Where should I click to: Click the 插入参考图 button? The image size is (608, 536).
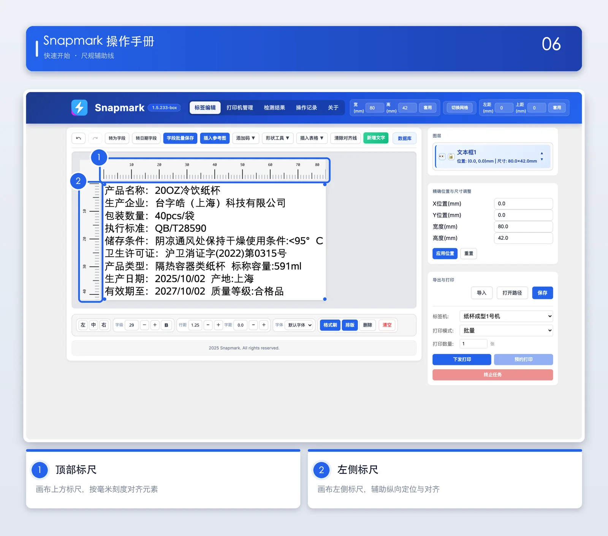pos(215,138)
